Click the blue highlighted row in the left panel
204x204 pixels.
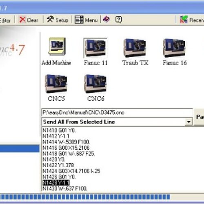pyautogui.click(x=20, y=148)
